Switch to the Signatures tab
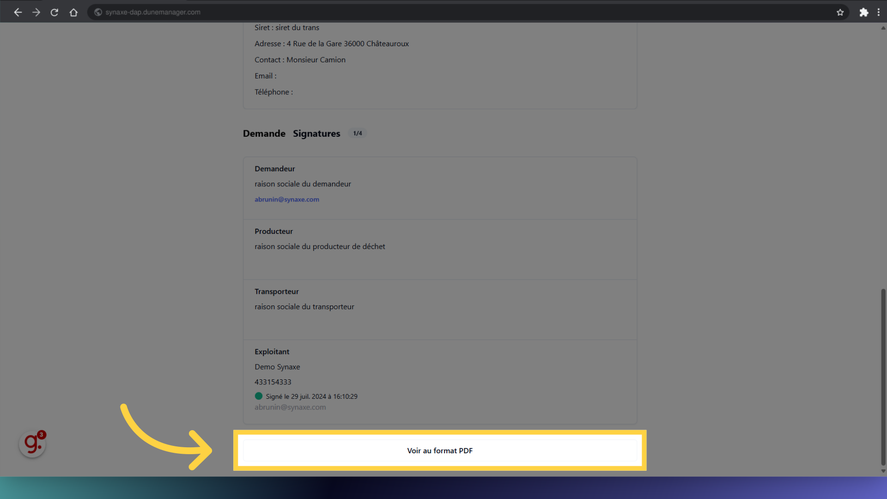The image size is (887, 499). pos(316,134)
